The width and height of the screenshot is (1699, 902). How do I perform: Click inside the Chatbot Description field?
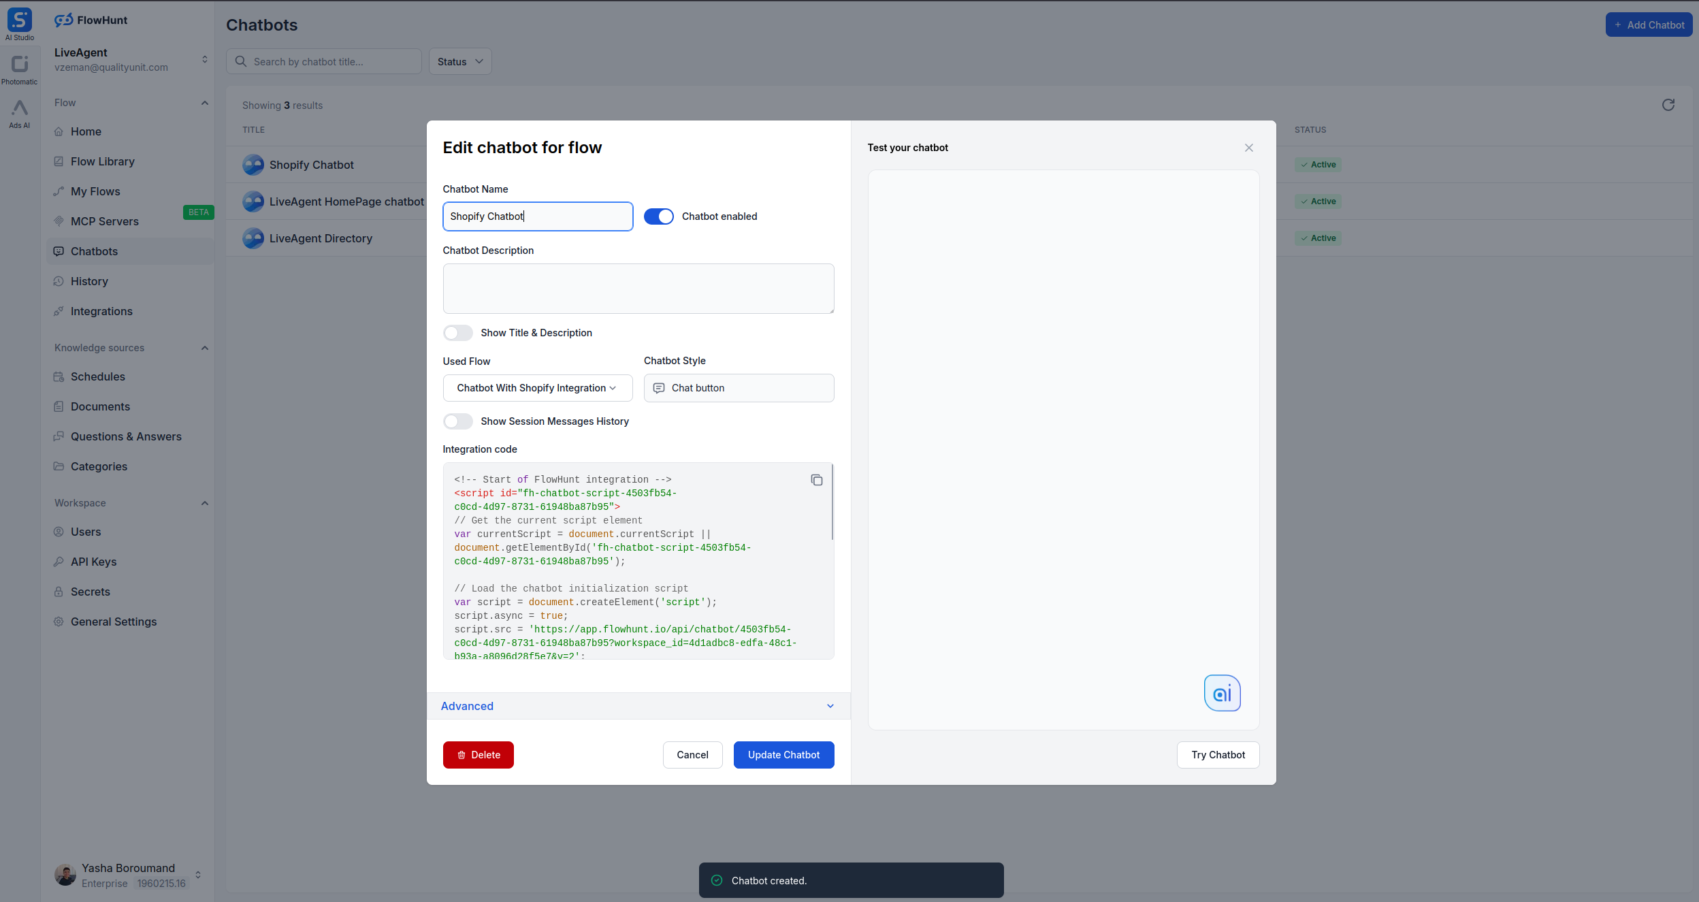[638, 288]
